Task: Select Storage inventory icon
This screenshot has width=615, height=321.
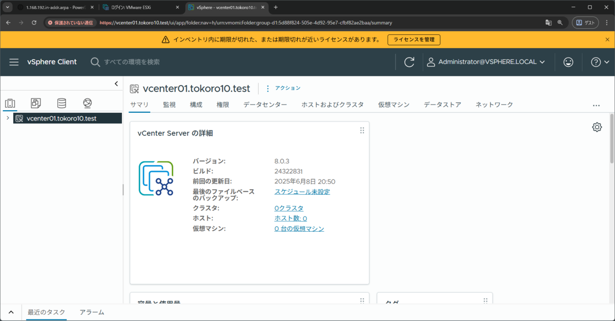Action: pyautogui.click(x=61, y=104)
